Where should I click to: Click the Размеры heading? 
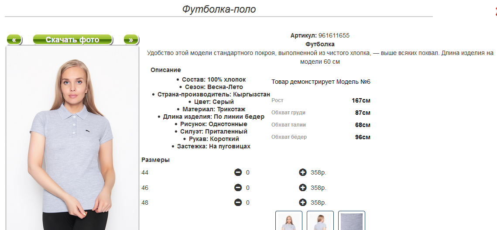click(156, 160)
